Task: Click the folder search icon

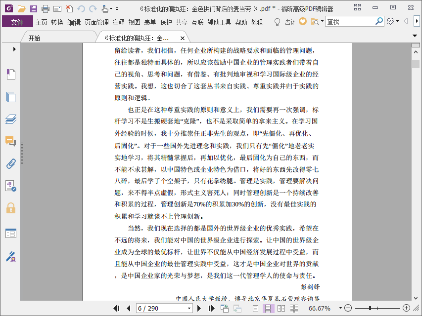Action: pyautogui.click(x=315, y=21)
